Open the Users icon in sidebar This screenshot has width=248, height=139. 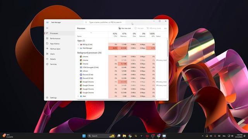click(x=47, y=54)
